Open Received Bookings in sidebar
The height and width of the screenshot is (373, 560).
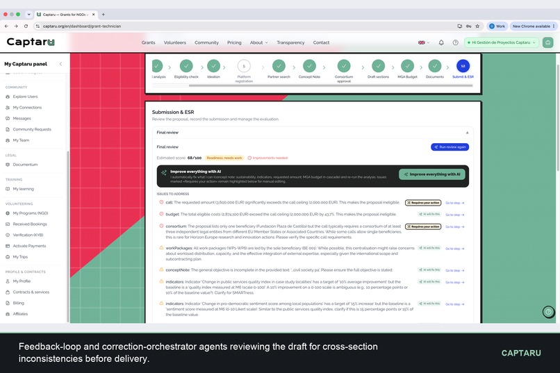click(30, 224)
